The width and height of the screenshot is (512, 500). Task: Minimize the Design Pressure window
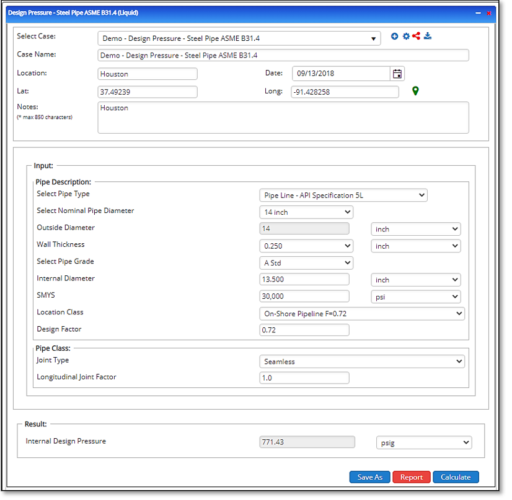[x=477, y=13]
